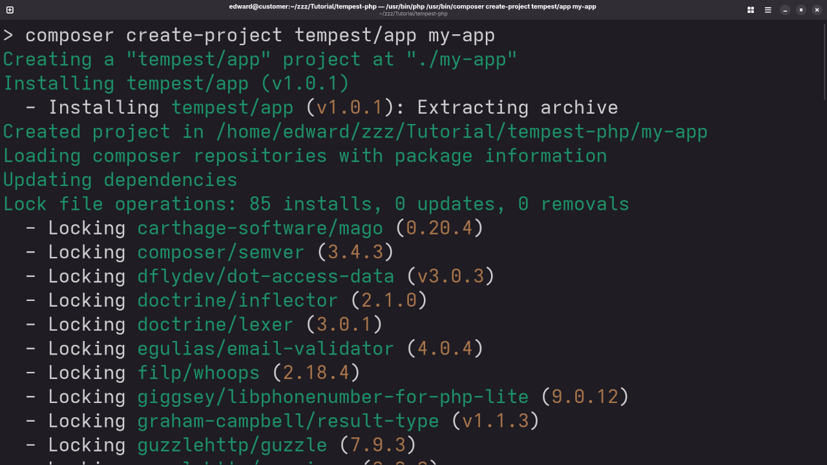The image size is (827, 465).
Task: Click the carthage-software/mago package name
Action: [260, 228]
